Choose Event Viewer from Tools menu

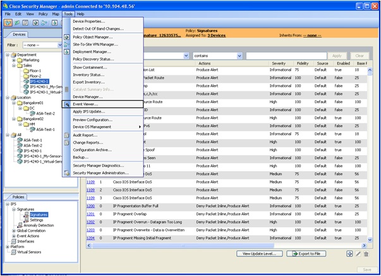click(103, 104)
